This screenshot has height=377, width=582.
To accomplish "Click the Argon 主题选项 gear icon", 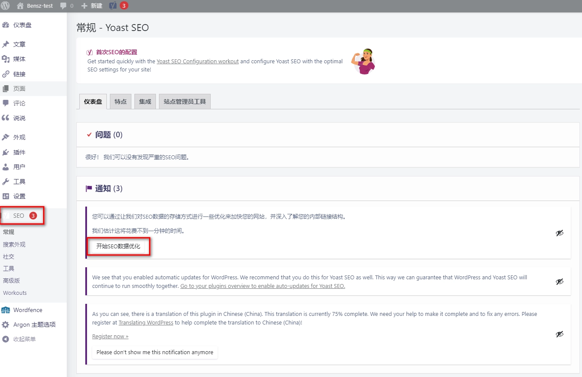I will coord(6,324).
